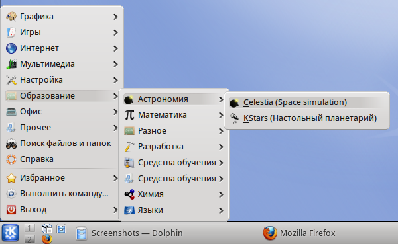Image resolution: width=398 pixels, height=244 pixels.
Task: Expand the Мультимедиа submenu arrow
Action: coord(115,64)
